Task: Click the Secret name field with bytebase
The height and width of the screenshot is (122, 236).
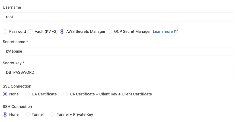Action: pos(118,51)
